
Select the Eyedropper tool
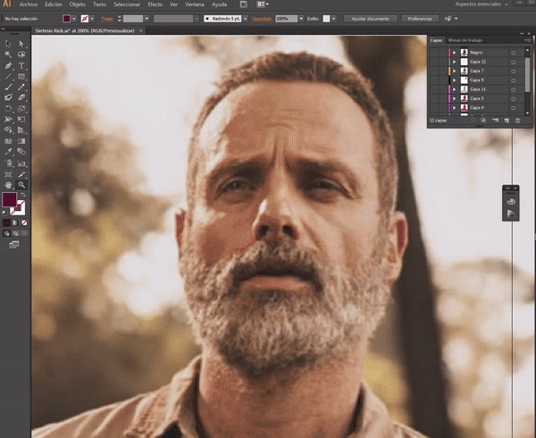pos(8,152)
